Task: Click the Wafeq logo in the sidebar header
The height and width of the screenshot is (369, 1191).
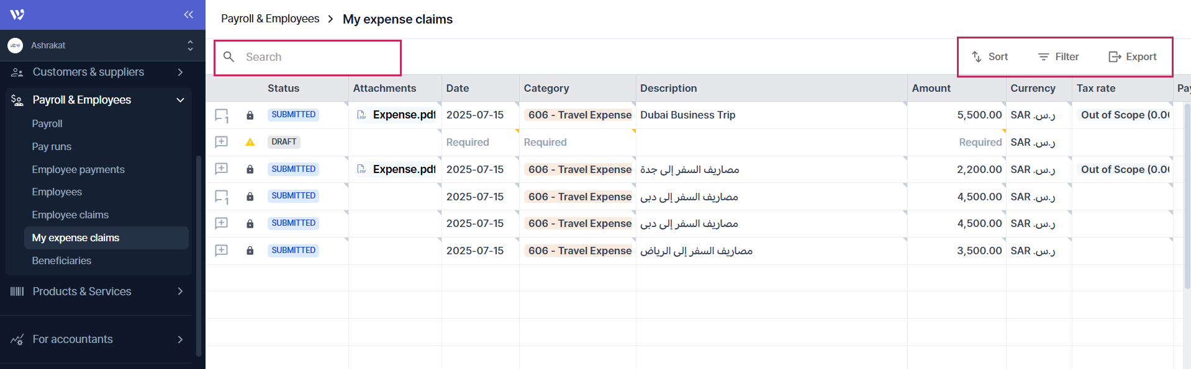Action: pyautogui.click(x=17, y=14)
